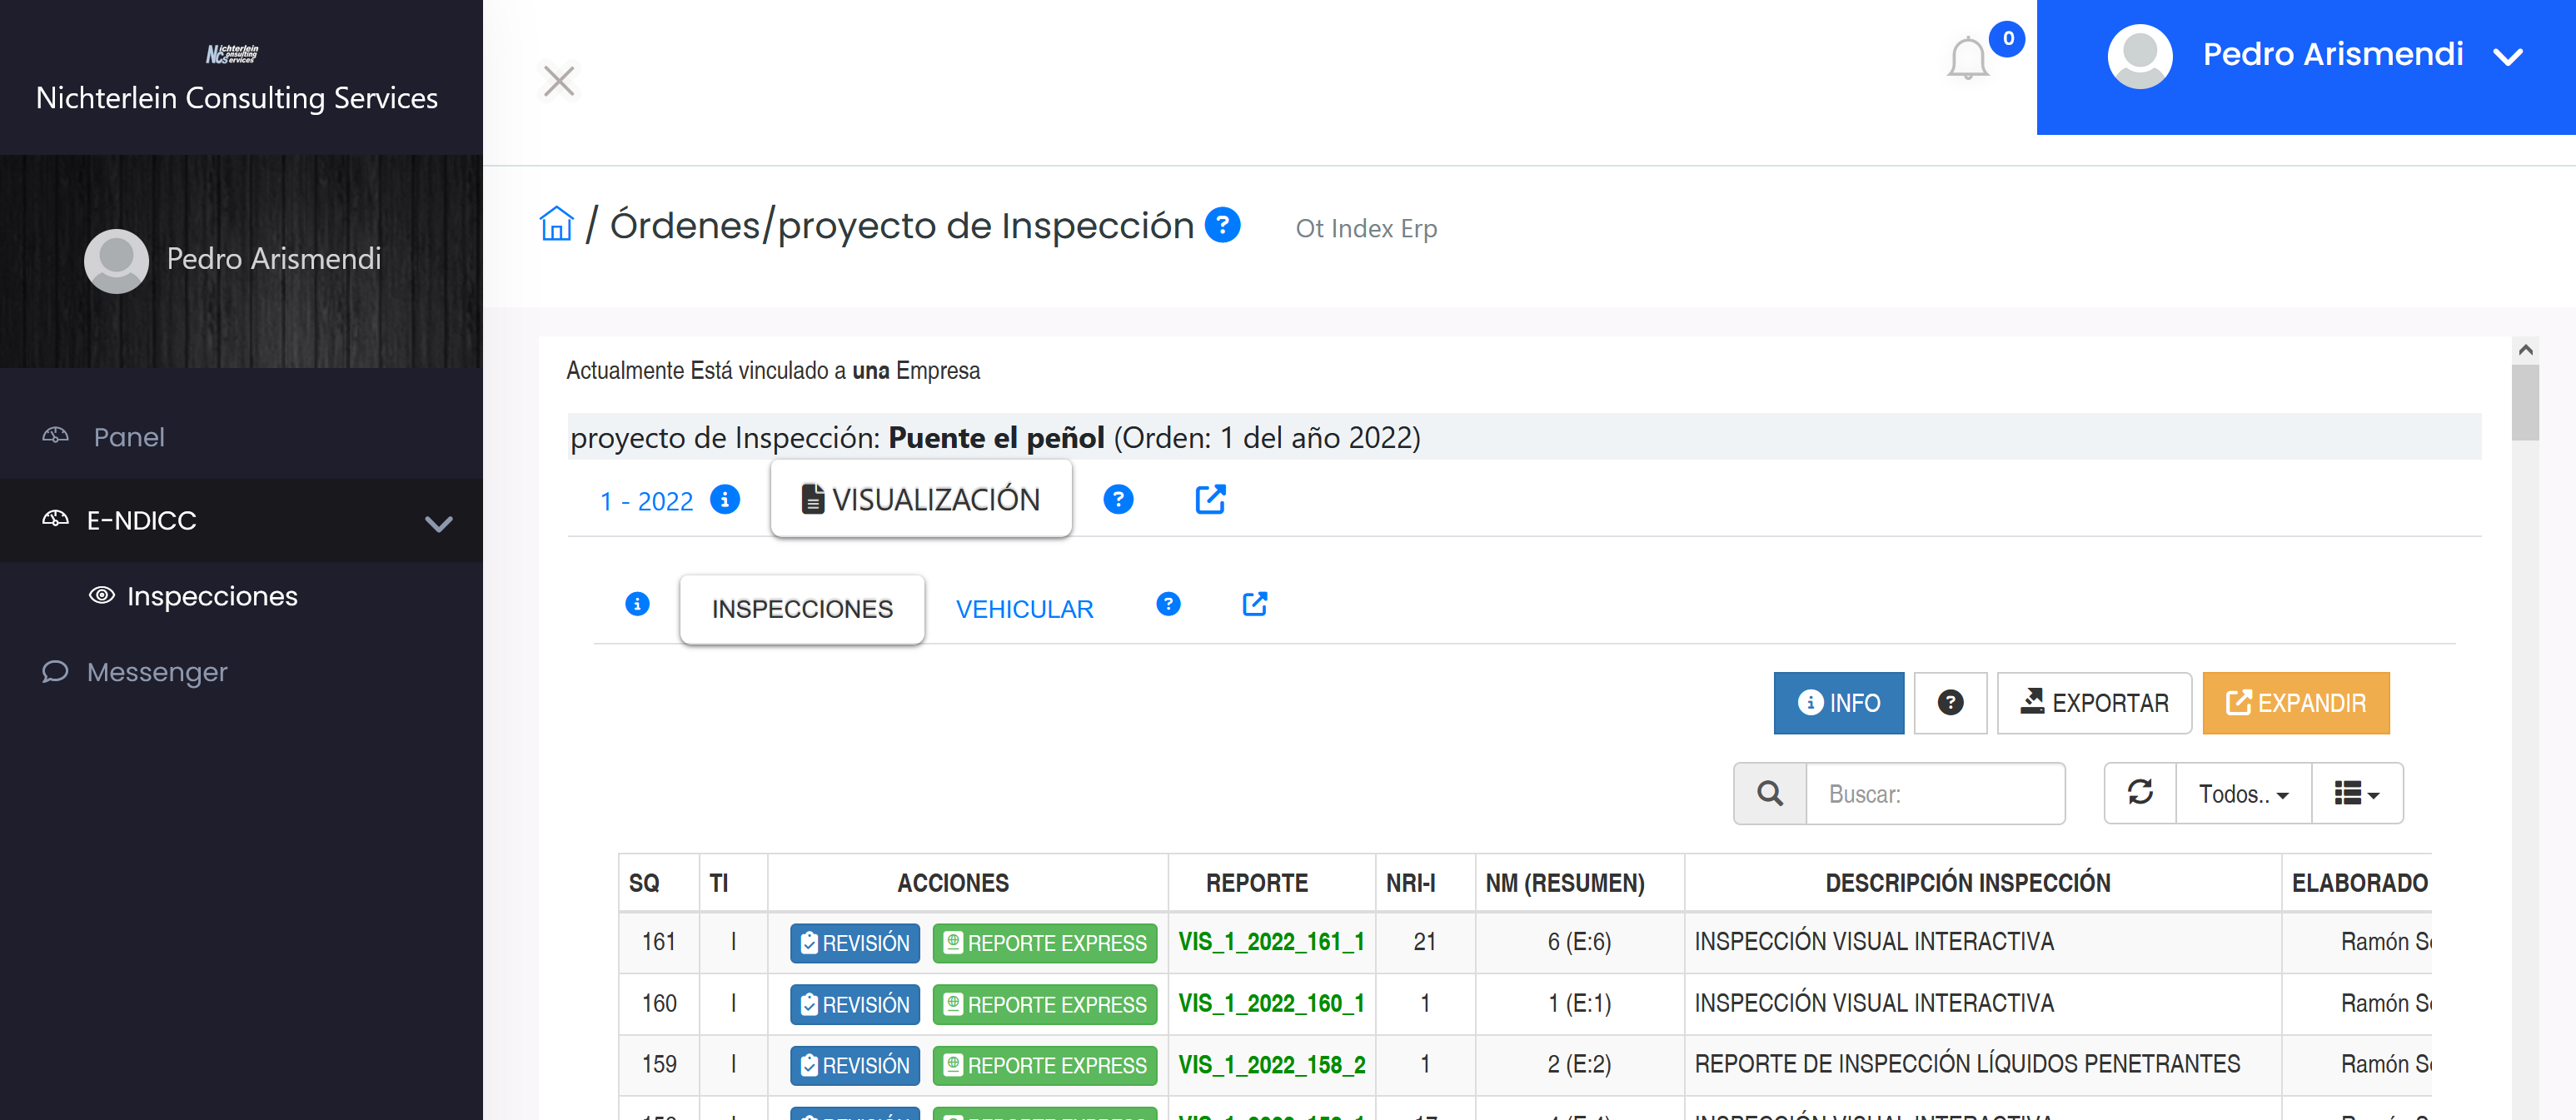The image size is (2576, 1120).
Task: Open REPORTE EXPRESS for inspection 161
Action: point(1045,943)
